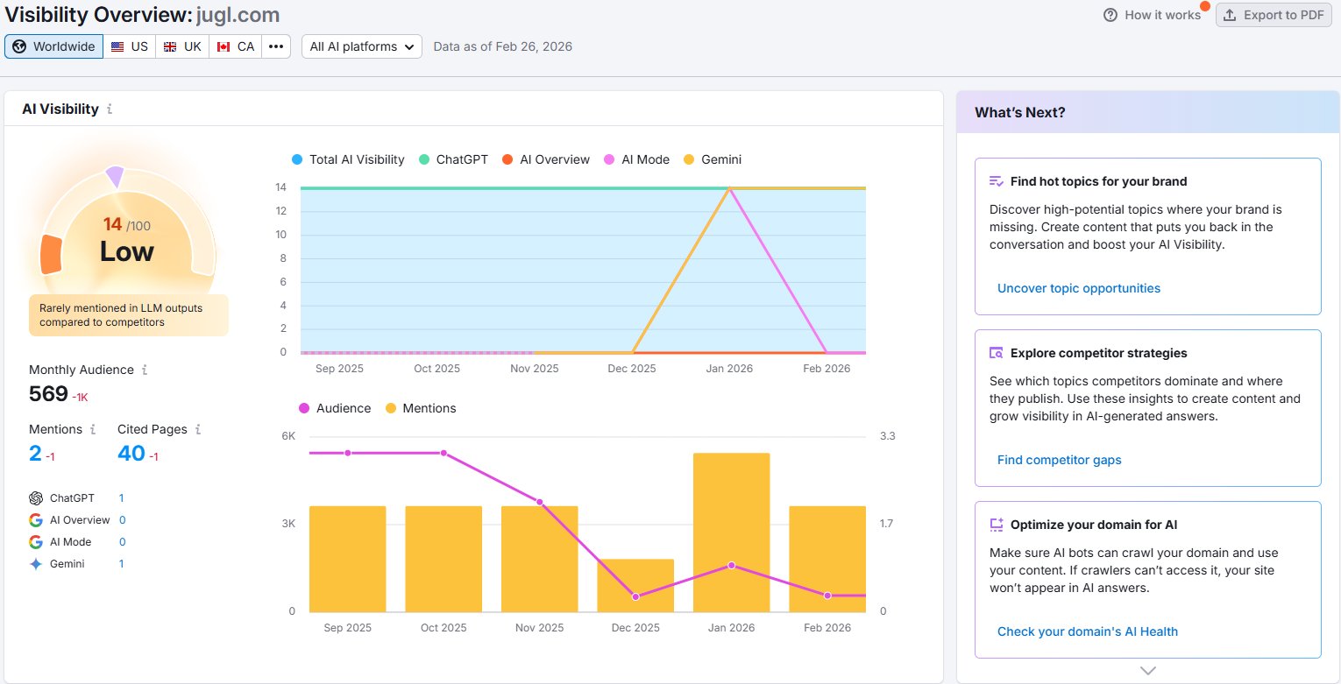Image resolution: width=1341 pixels, height=684 pixels.
Task: Open the All AI platforms dropdown
Action: [x=362, y=46]
